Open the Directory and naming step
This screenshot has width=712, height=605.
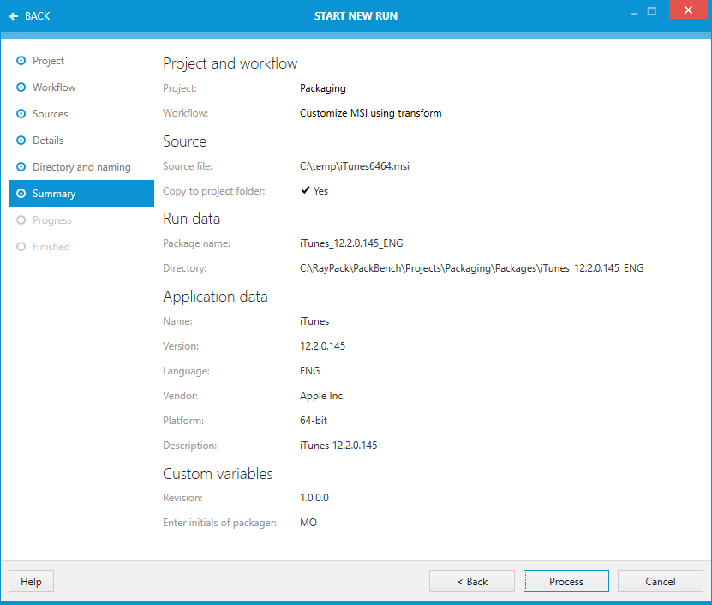click(x=81, y=167)
